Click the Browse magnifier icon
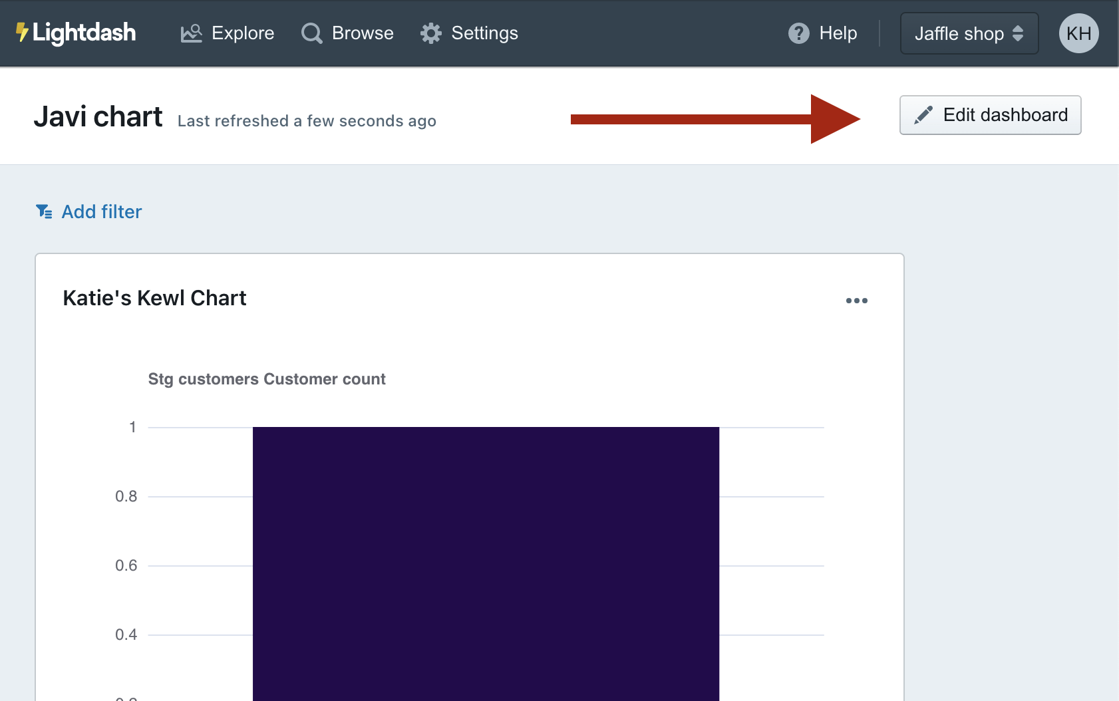The height and width of the screenshot is (701, 1119). [311, 33]
